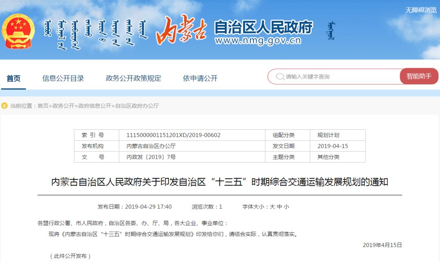Click the horizontal Mongolian script banner title

[96, 34]
